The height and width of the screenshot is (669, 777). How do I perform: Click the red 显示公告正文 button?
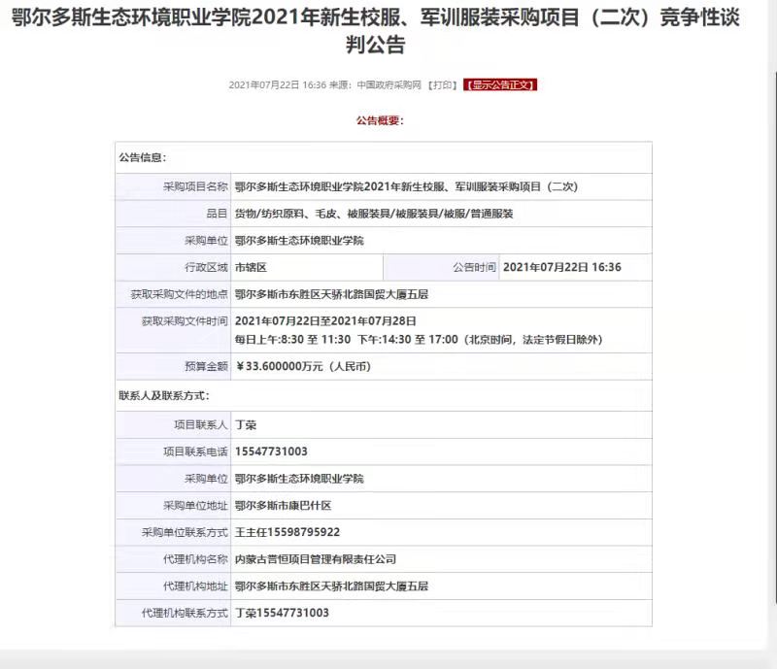500,85
